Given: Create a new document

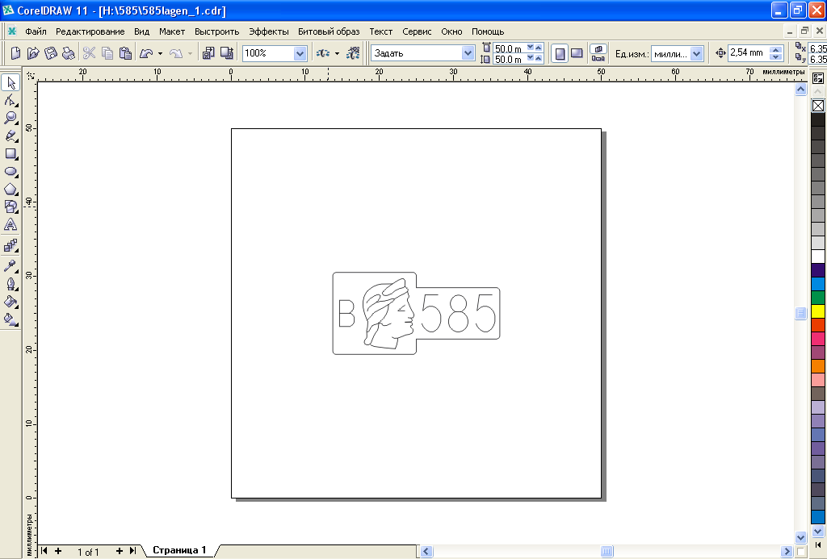Looking at the screenshot, I should pos(16,52).
